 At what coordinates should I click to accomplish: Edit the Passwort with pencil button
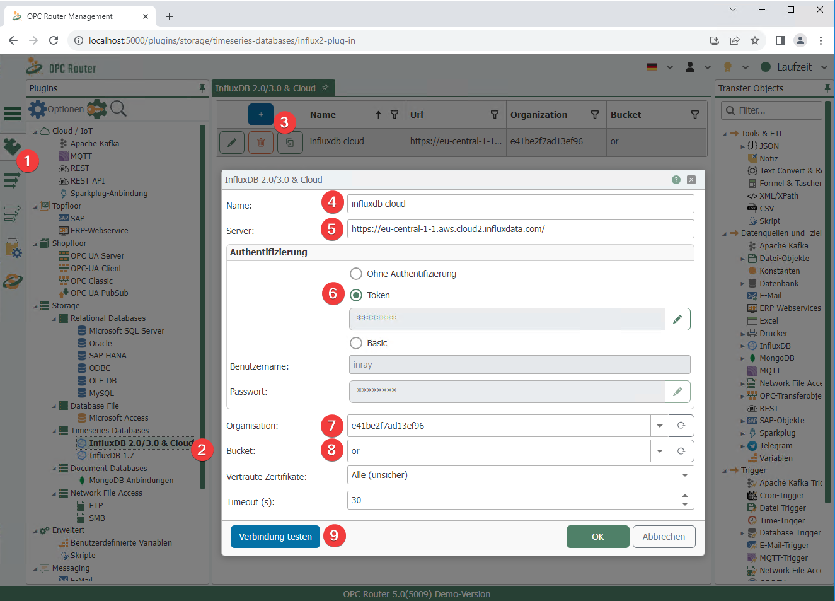677,392
